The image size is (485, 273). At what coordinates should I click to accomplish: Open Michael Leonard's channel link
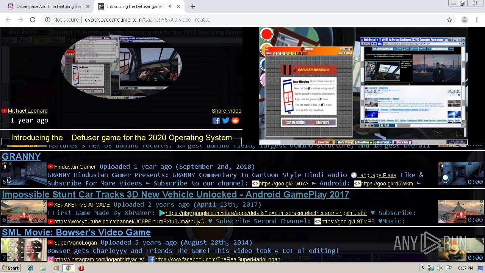click(28, 111)
